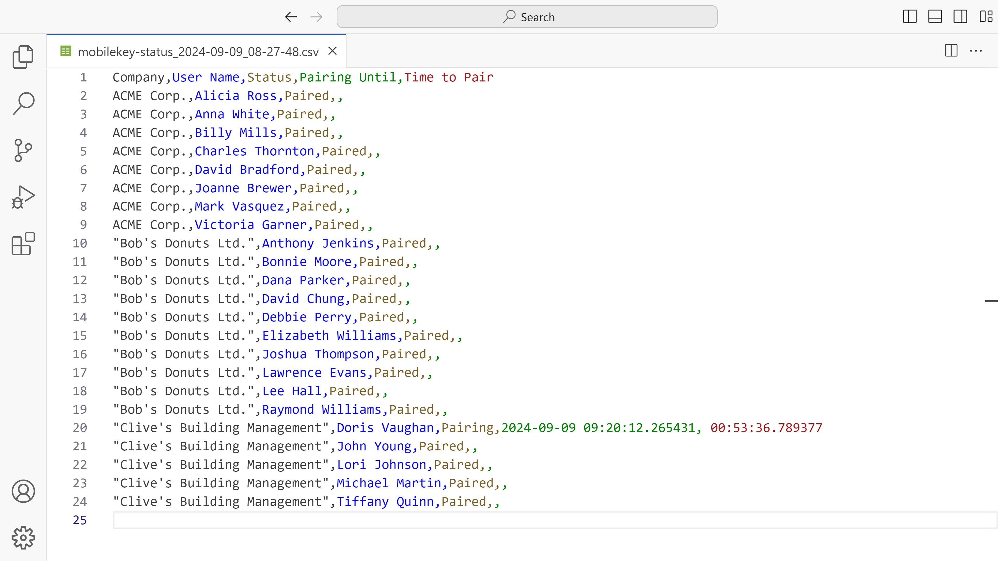Click the 'User Name' header text
Screen dimensions: 999x562
pos(206,77)
